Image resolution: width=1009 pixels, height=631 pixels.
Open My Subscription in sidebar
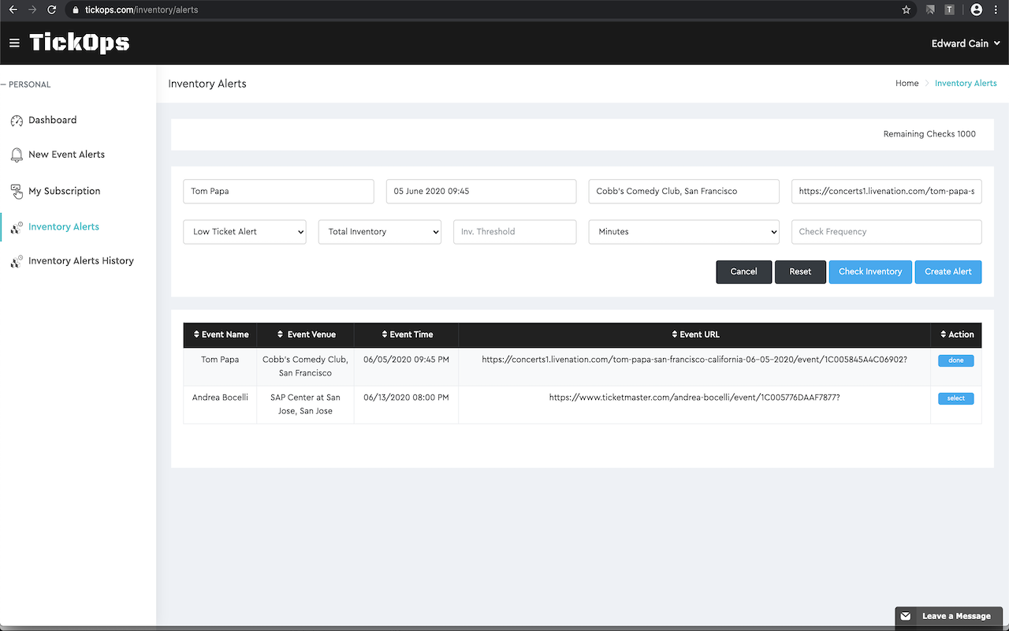pos(64,191)
